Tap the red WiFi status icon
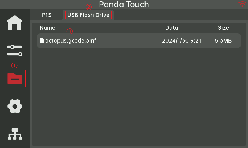248x148 pixels. 242,4
